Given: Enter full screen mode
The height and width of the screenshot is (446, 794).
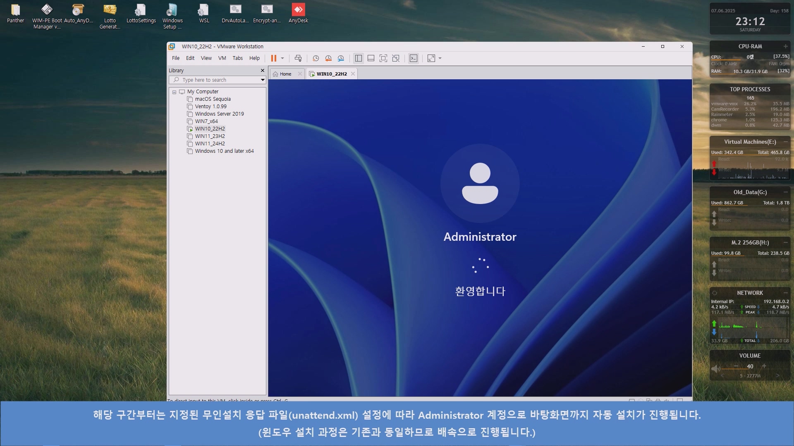Looking at the screenshot, I should coord(383,58).
